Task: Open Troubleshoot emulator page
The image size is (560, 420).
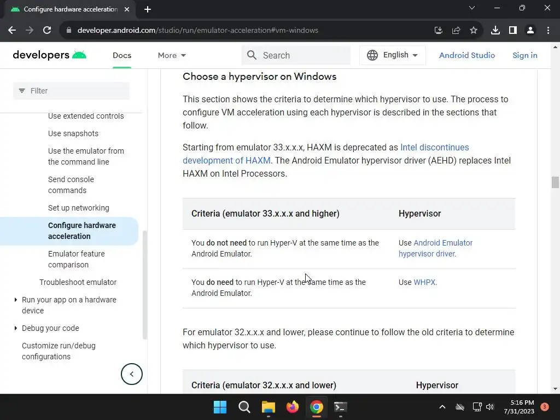Action: click(78, 282)
